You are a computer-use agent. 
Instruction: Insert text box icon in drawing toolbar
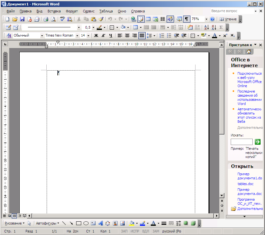click(93, 223)
